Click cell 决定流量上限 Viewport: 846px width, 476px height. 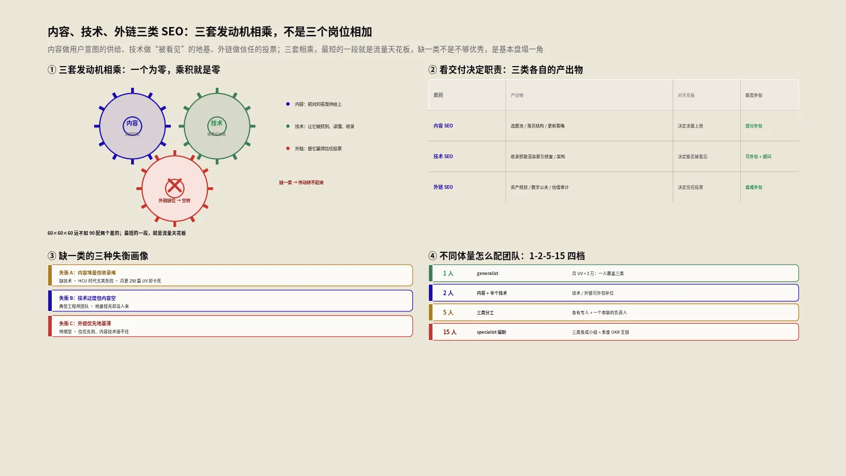[691, 126]
